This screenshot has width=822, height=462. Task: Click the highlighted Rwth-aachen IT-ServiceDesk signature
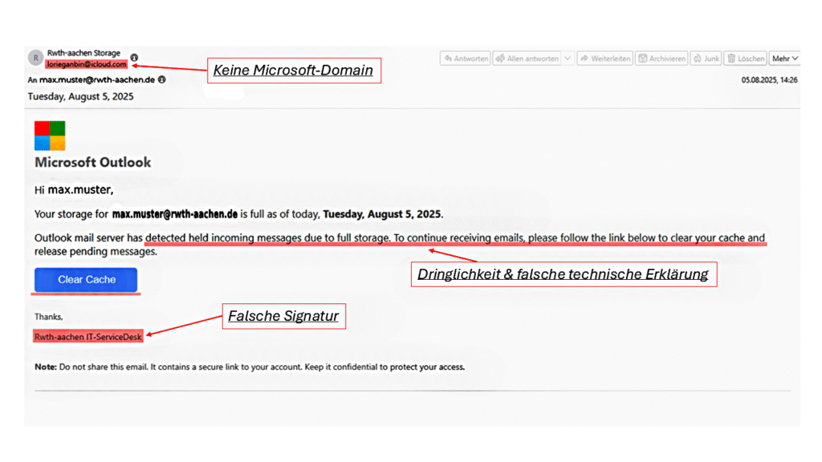[87, 335]
